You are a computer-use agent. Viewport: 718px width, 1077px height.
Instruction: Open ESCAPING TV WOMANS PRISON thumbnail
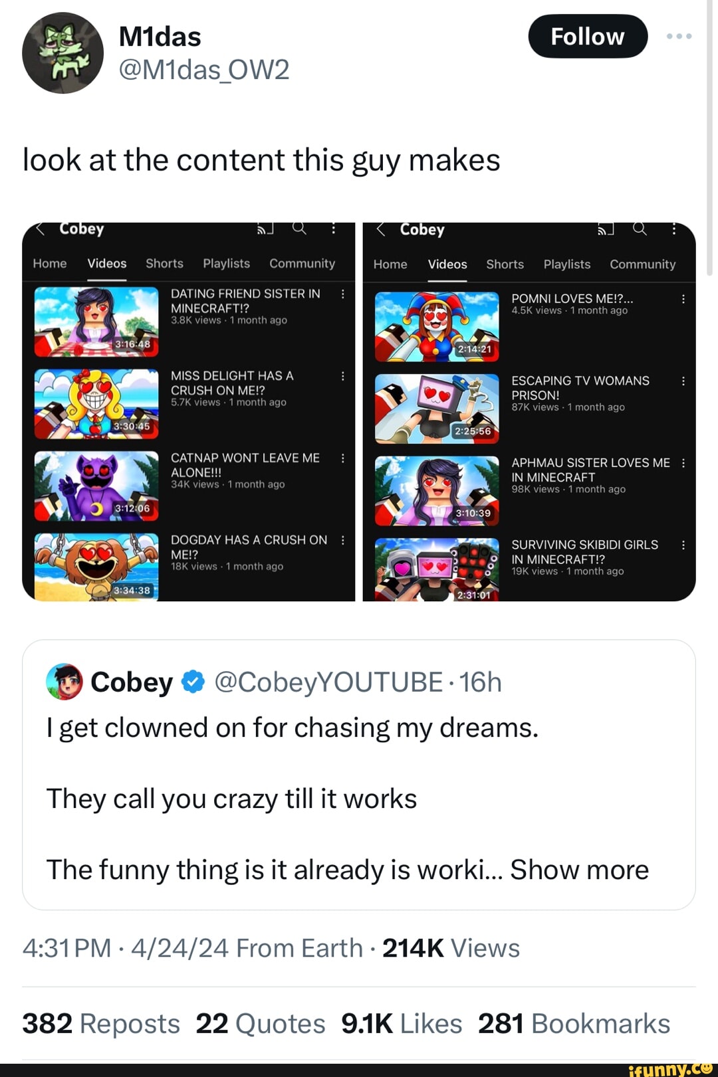coord(437,409)
